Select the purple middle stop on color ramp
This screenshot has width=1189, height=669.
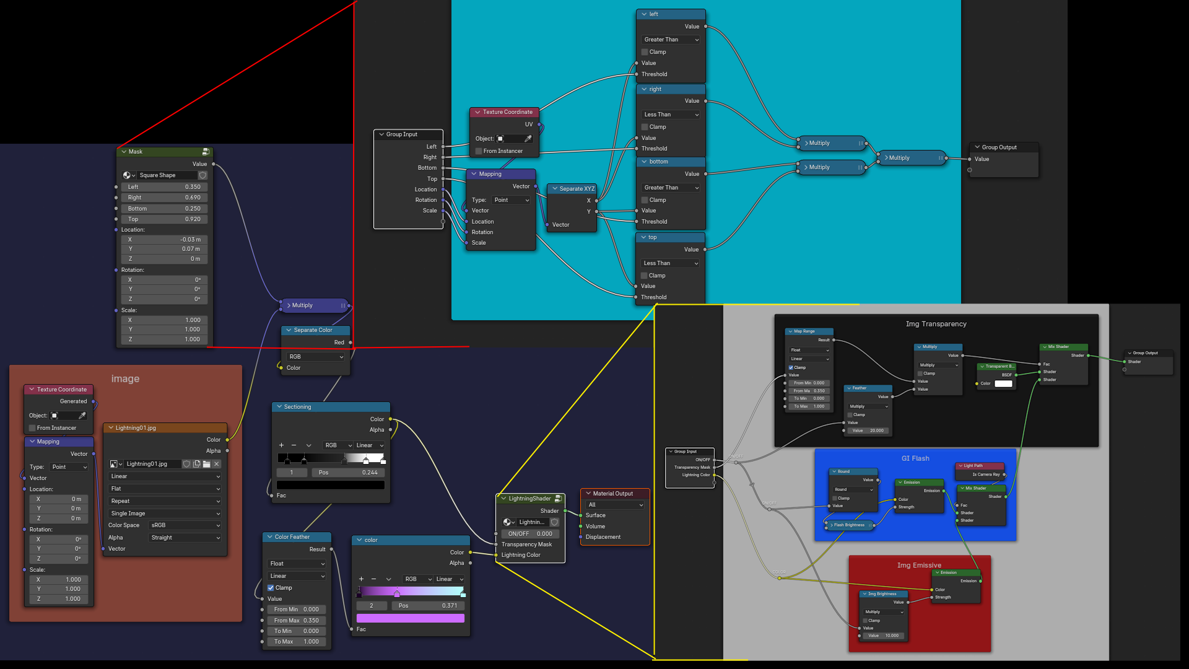(x=397, y=594)
